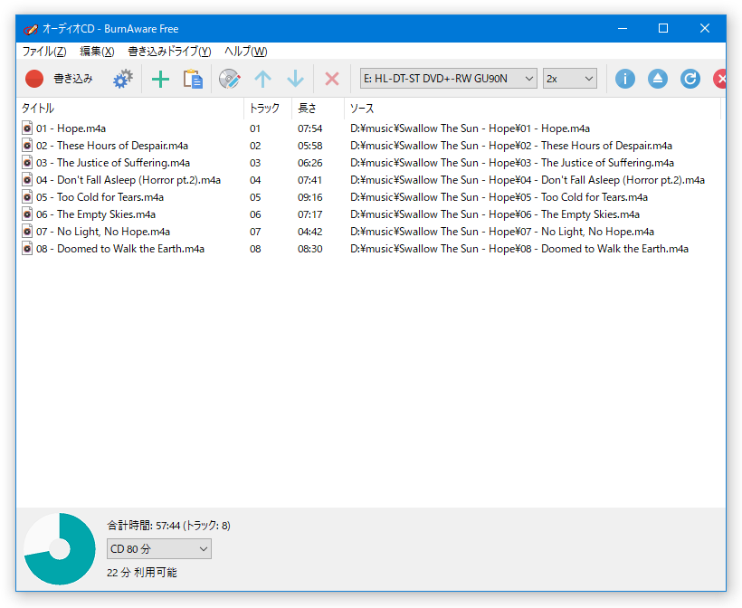742x608 pixels.
Task: Select title 03 - The Justice of Suffering.m4a
Action: 113,163
